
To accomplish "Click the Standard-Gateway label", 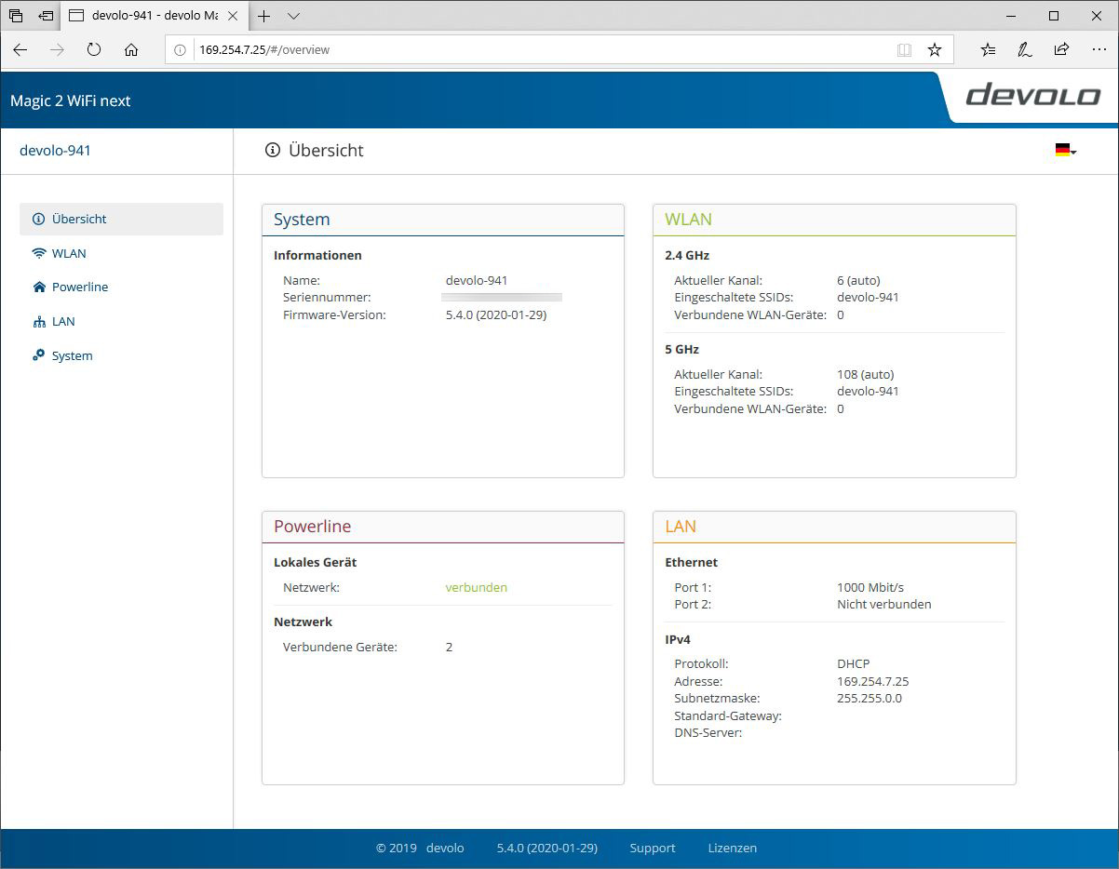I will 728,715.
